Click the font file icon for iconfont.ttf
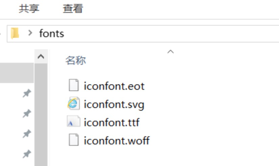This screenshot has width=279, height=166. pyautogui.click(x=74, y=122)
